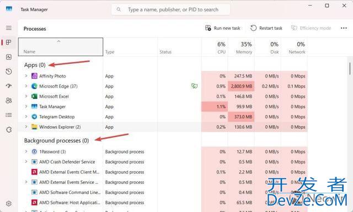The width and height of the screenshot is (353, 212).
Task: Expand the Task Manager process row
Action: 26,106
